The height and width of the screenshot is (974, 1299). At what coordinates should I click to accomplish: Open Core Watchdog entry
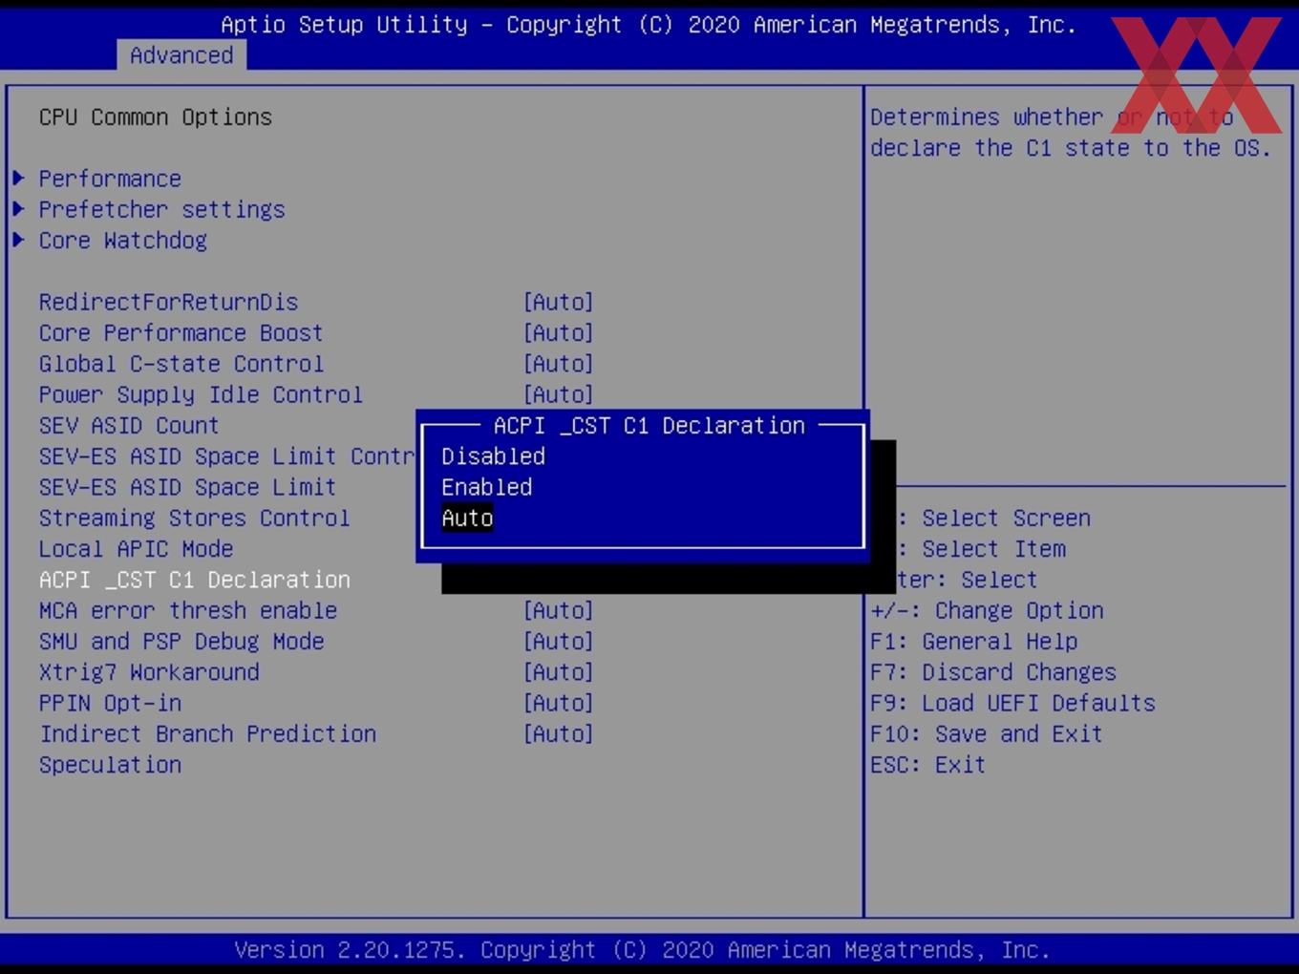(122, 240)
